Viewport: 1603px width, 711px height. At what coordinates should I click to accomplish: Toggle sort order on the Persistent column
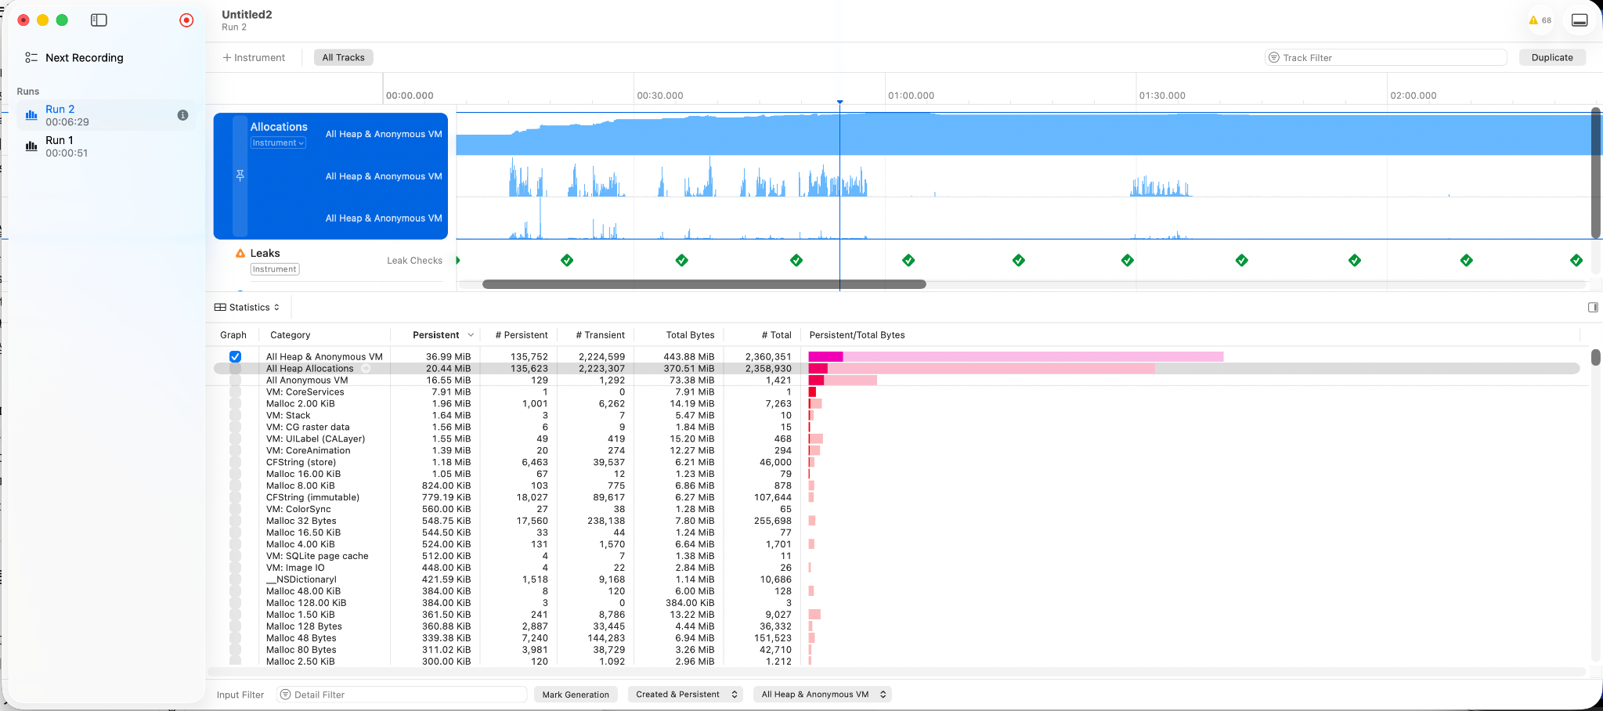pos(435,335)
